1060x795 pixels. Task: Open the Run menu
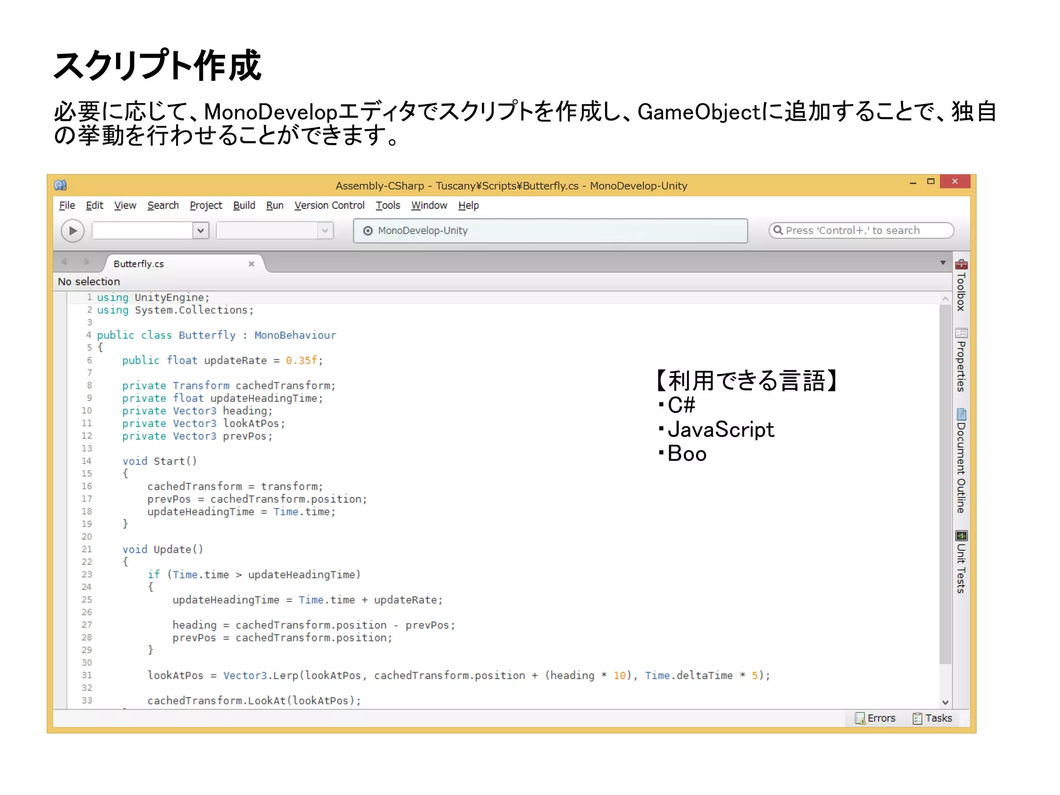point(274,206)
